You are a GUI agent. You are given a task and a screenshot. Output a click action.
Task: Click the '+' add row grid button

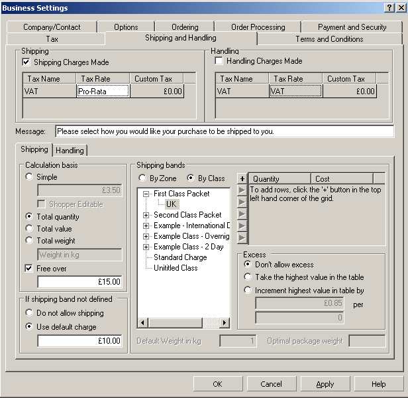coord(242,178)
